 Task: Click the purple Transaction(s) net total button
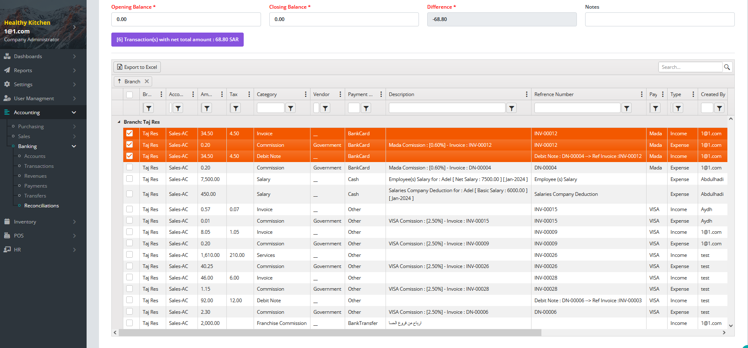177,40
